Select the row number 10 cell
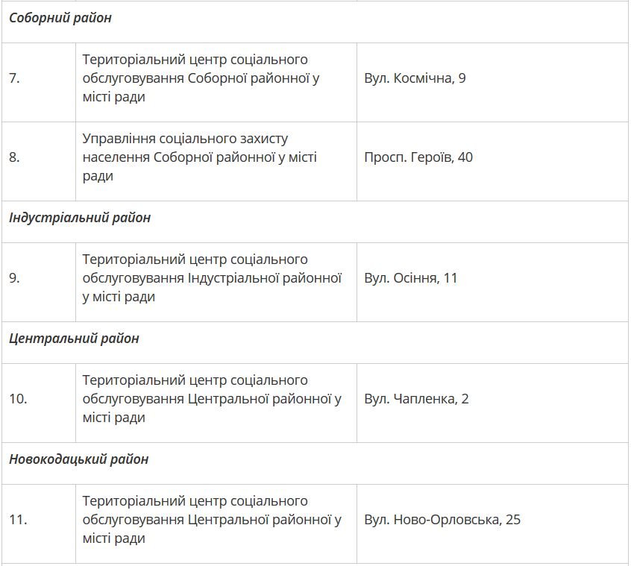Viewport: 631px width, 566px height. 18,399
